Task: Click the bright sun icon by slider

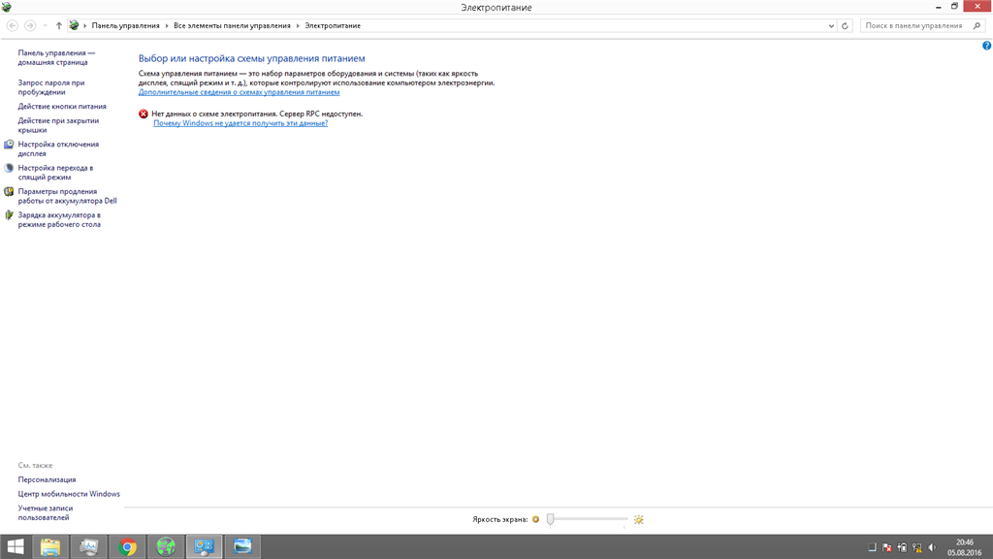Action: (x=638, y=520)
